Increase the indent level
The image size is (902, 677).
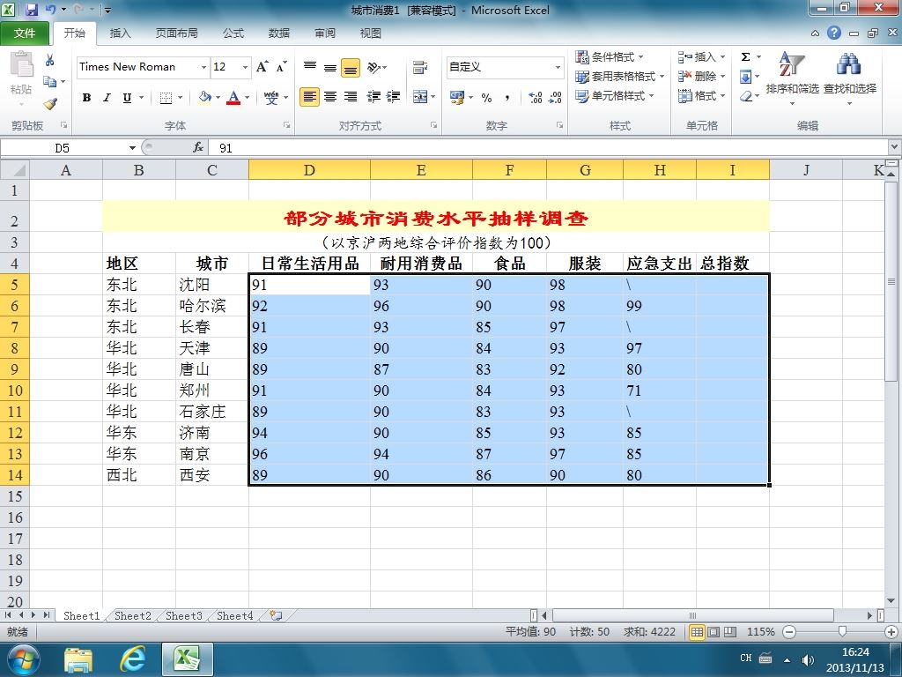click(394, 97)
